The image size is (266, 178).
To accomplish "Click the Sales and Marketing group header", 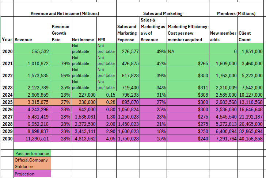I will [163, 9].
